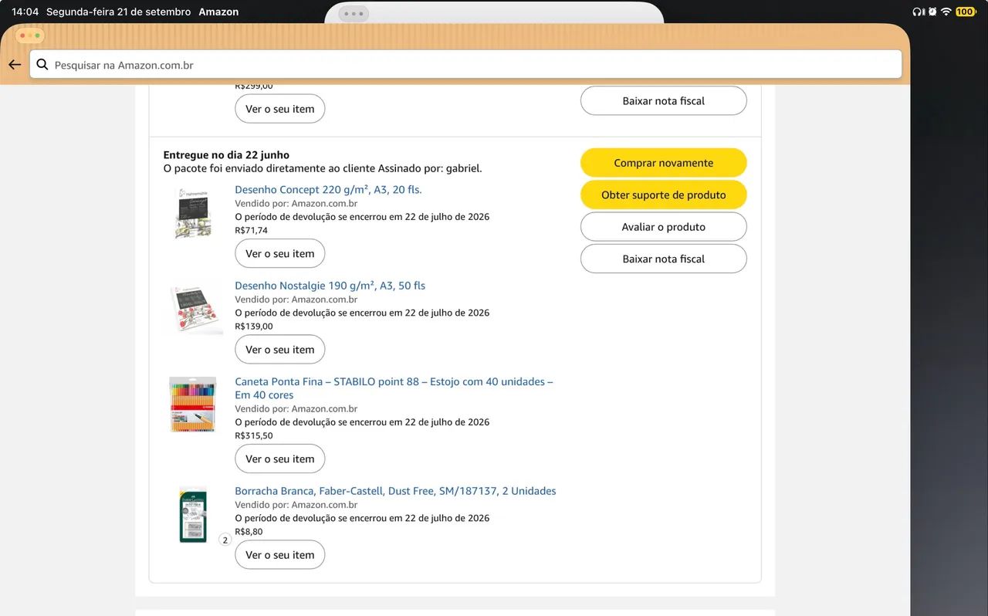This screenshot has width=988, height=616.
Task: Tap the alarm status icon
Action: pos(932,12)
